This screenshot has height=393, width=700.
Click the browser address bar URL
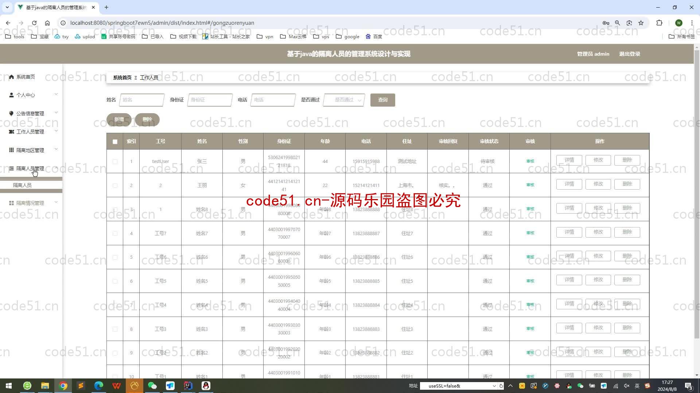click(x=162, y=23)
